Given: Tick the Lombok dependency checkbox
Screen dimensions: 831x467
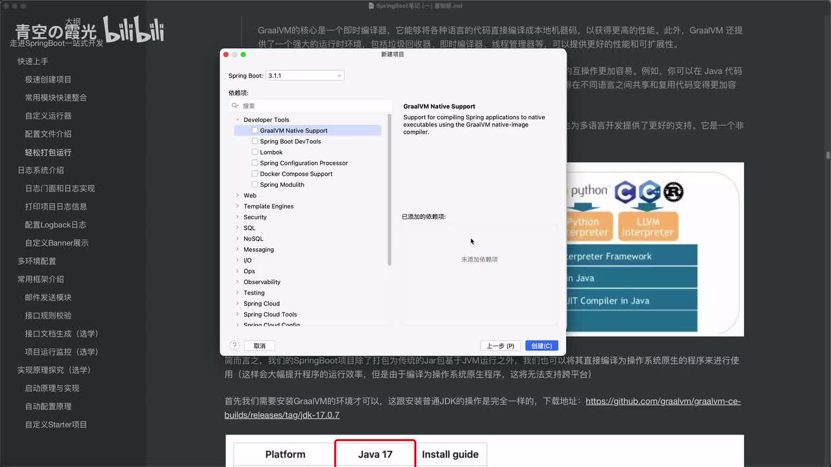Looking at the screenshot, I should click(254, 152).
